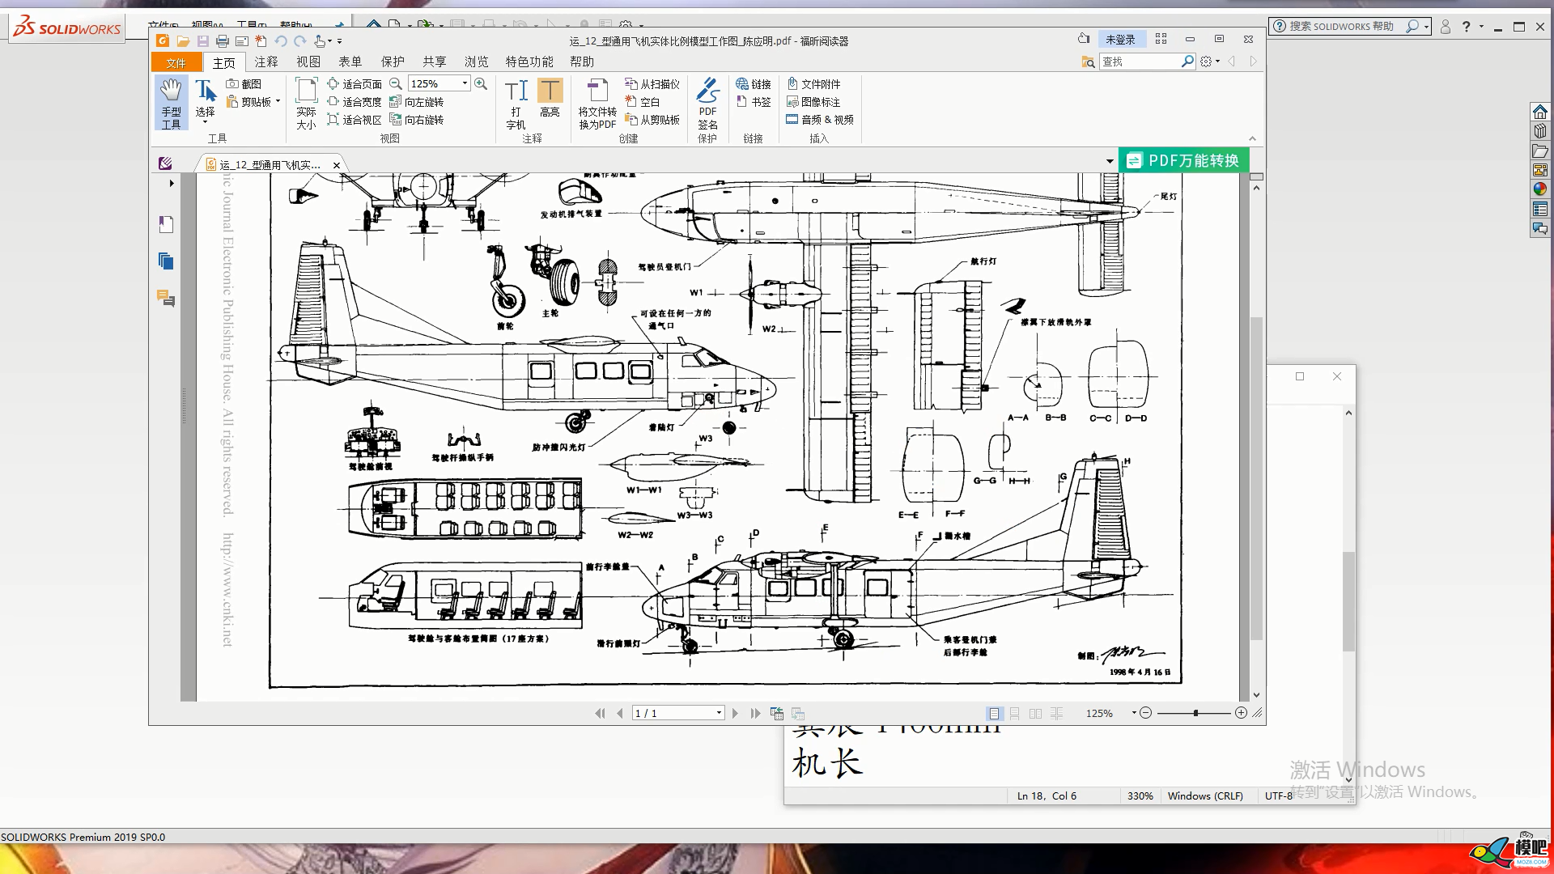Screen dimensions: 1554x874
Task: Open the document tab list dropdown arrow
Action: (x=1110, y=161)
